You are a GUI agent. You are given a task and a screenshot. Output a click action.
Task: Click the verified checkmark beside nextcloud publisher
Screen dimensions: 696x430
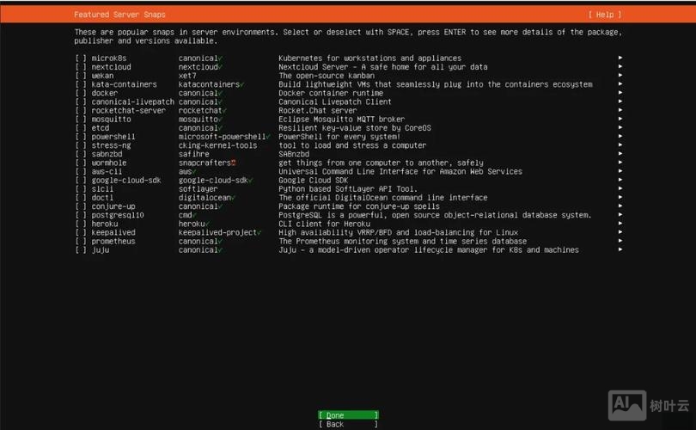tap(220, 67)
